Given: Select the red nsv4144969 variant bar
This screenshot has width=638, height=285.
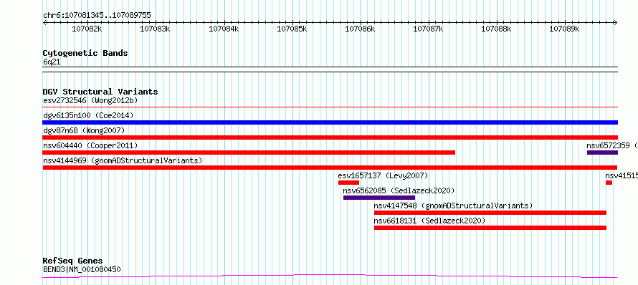Looking at the screenshot, I should [330, 168].
